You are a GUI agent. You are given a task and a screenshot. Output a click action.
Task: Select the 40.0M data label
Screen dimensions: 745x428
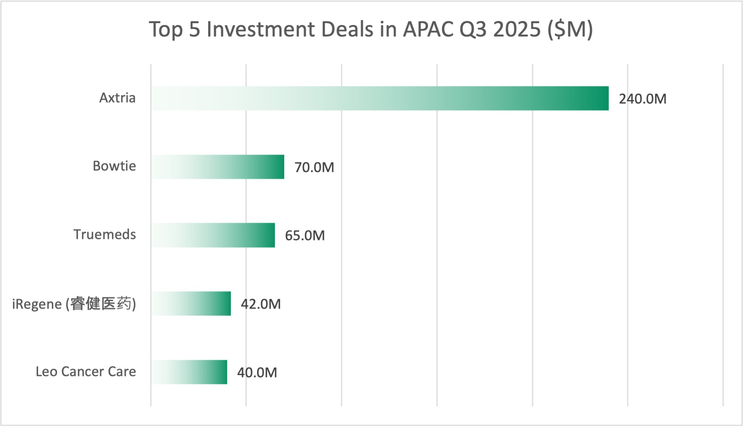[x=257, y=373]
